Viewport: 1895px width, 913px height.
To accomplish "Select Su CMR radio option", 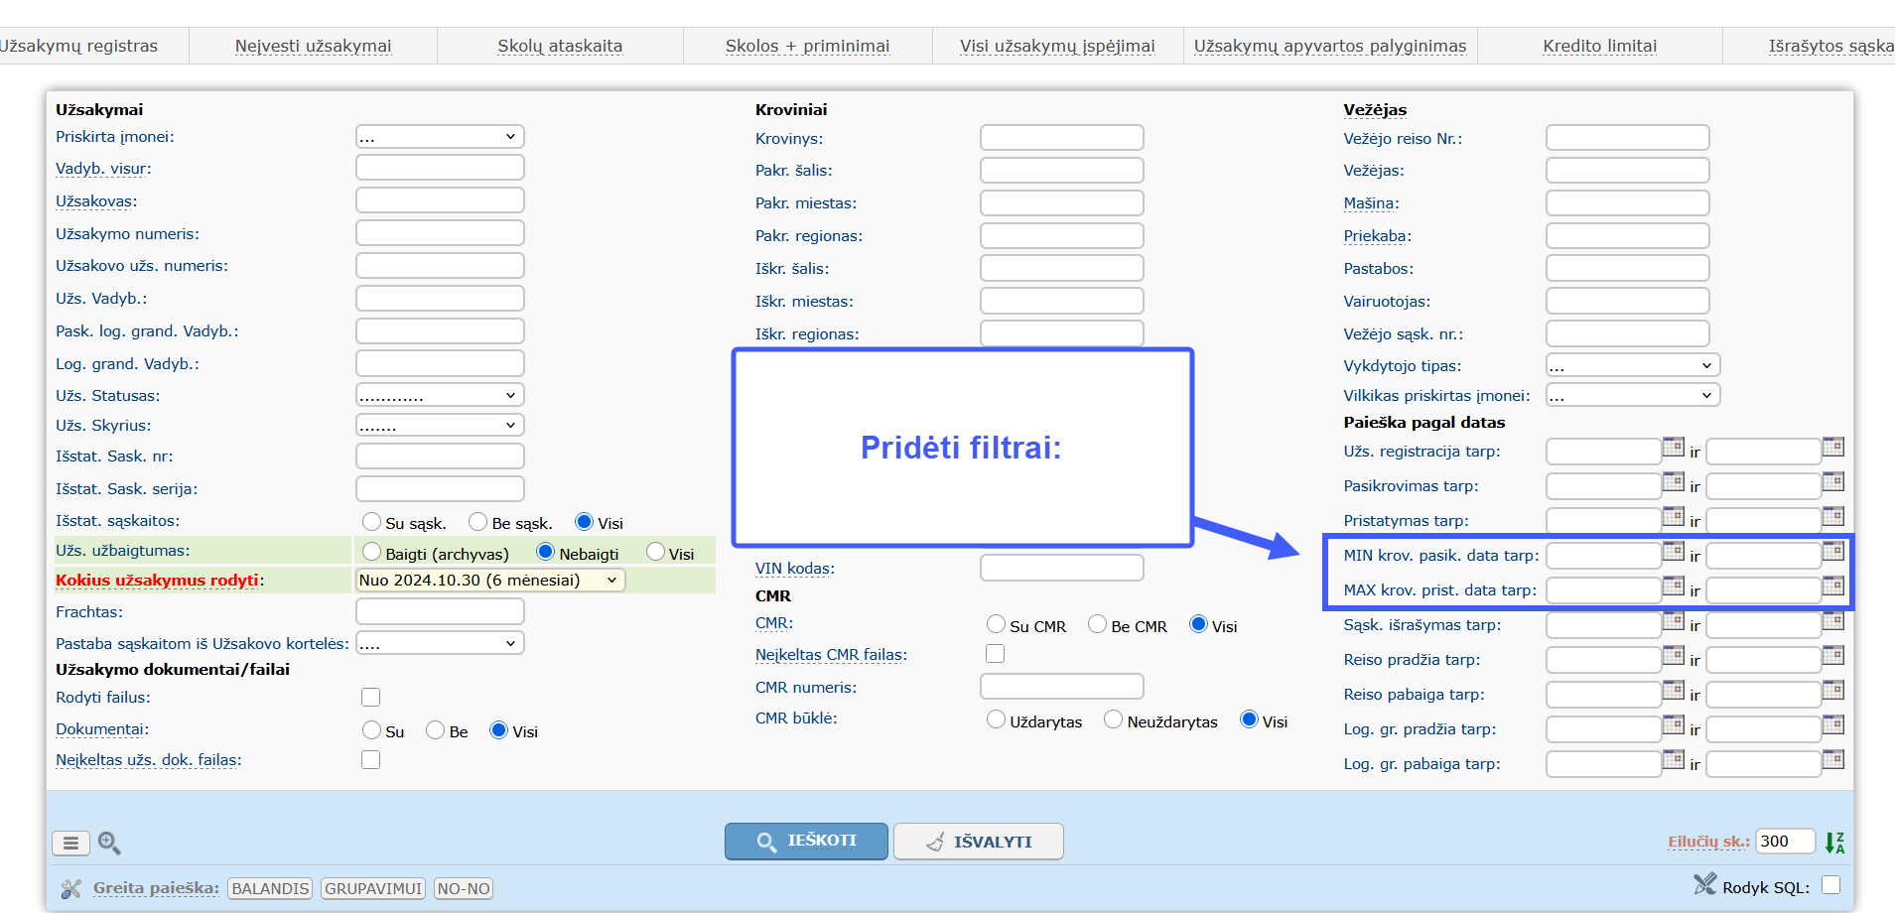I will (x=997, y=623).
